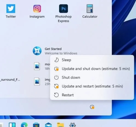136x127 pixels.
Task: Open Microsoft Store from taskbar
Action: point(36,125)
